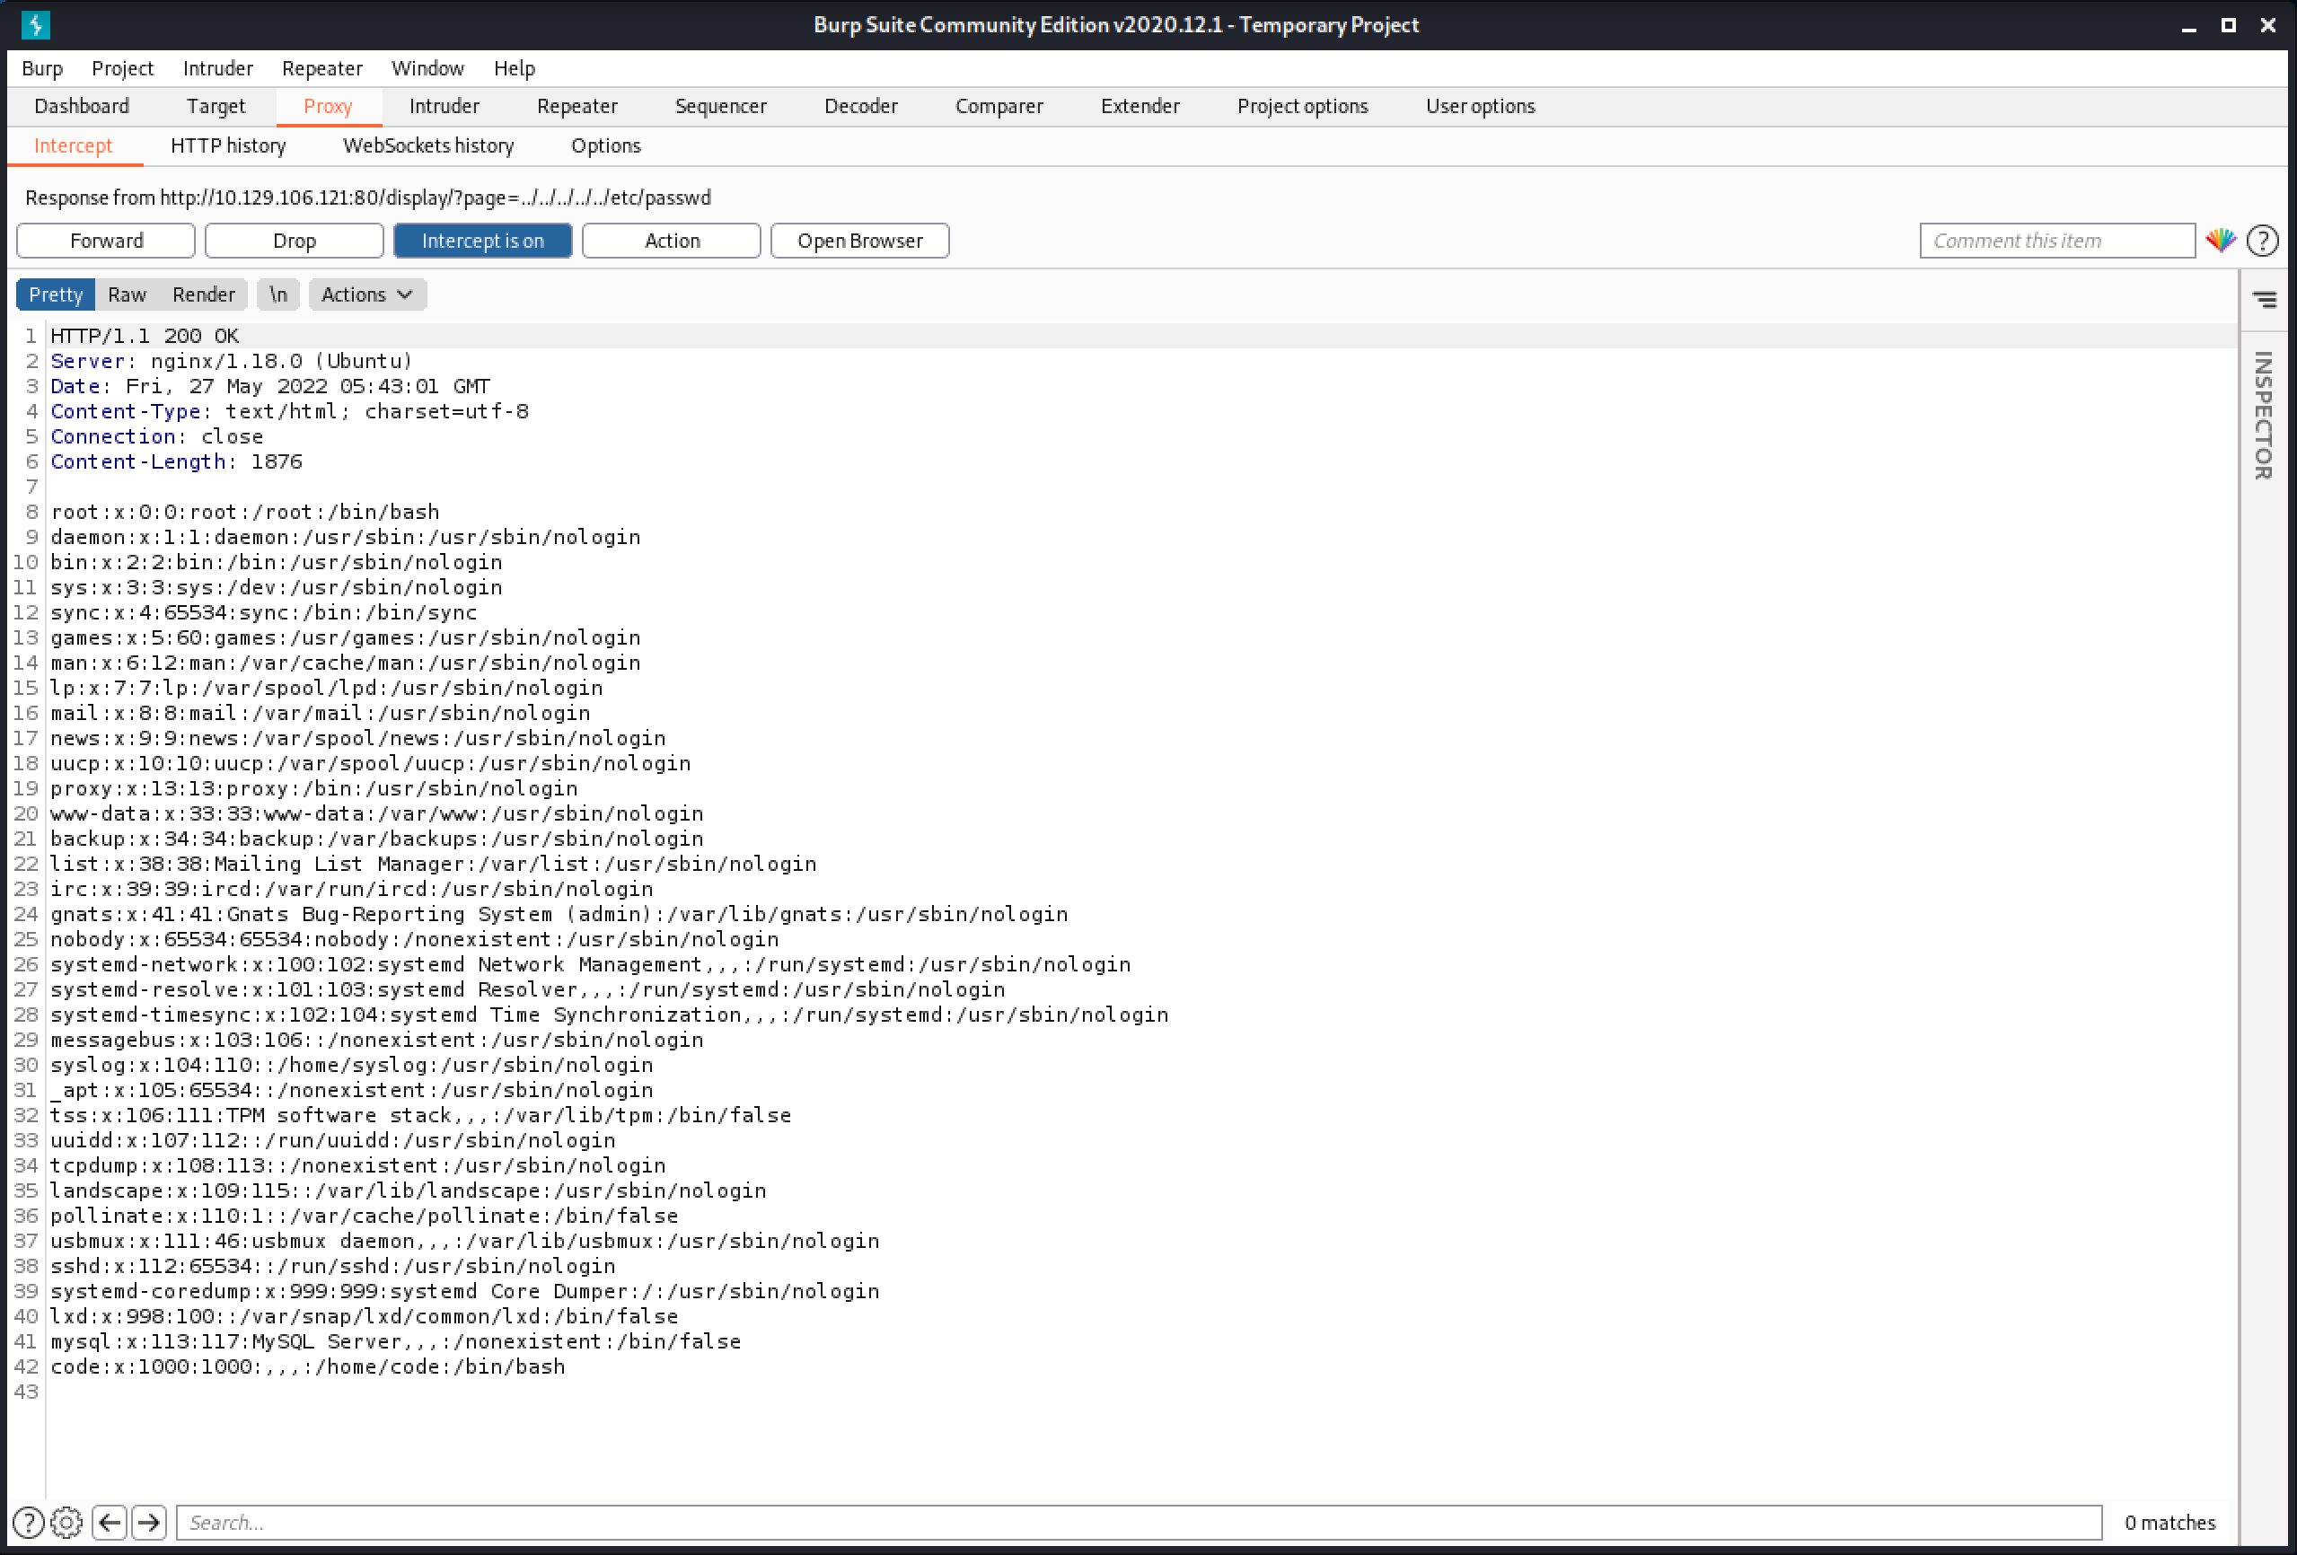The image size is (2297, 1555).
Task: Open the Burp menu
Action: (41, 68)
